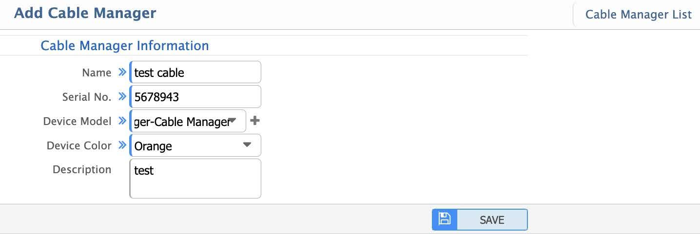Click into the Serial No. input field
The image size is (700, 234).
(195, 97)
